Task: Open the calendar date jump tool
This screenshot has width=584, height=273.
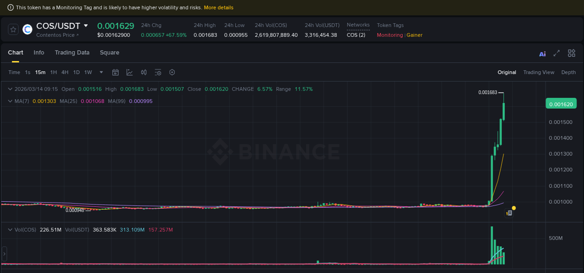Action: click(115, 72)
